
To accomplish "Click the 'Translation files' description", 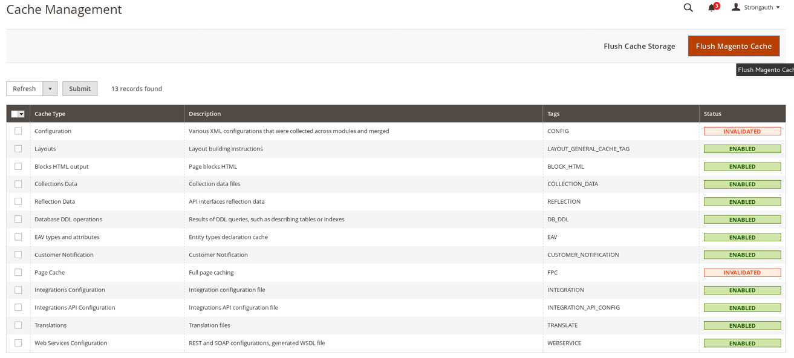I will (209, 325).
